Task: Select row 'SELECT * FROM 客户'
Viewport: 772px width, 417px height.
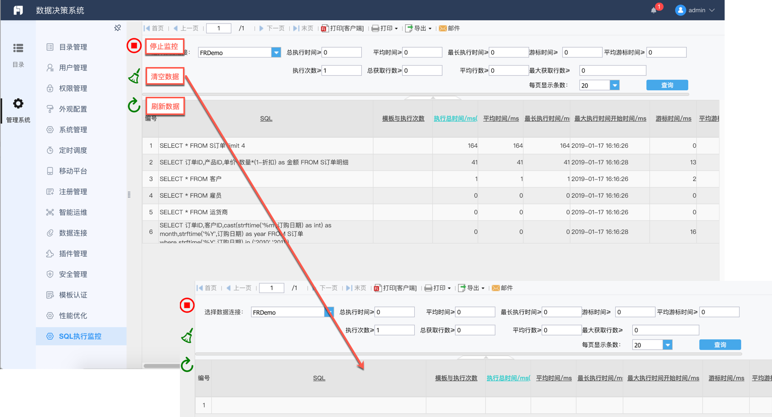Action: 430,179
